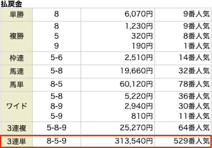This screenshot has width=212, height=148.
Task: Click the 3連複 row label
Action: pyautogui.click(x=17, y=128)
